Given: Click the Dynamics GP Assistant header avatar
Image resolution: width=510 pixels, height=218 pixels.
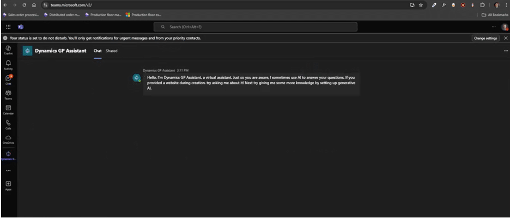Looking at the screenshot, I should point(27,51).
